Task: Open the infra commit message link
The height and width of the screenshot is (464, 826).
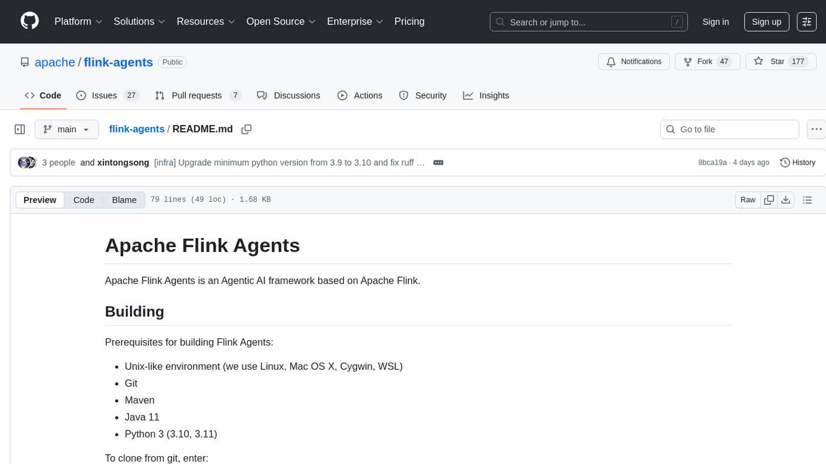Action: pyautogui.click(x=289, y=163)
